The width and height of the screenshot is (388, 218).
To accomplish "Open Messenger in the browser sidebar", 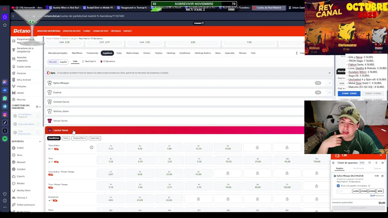I will pos(5,90).
